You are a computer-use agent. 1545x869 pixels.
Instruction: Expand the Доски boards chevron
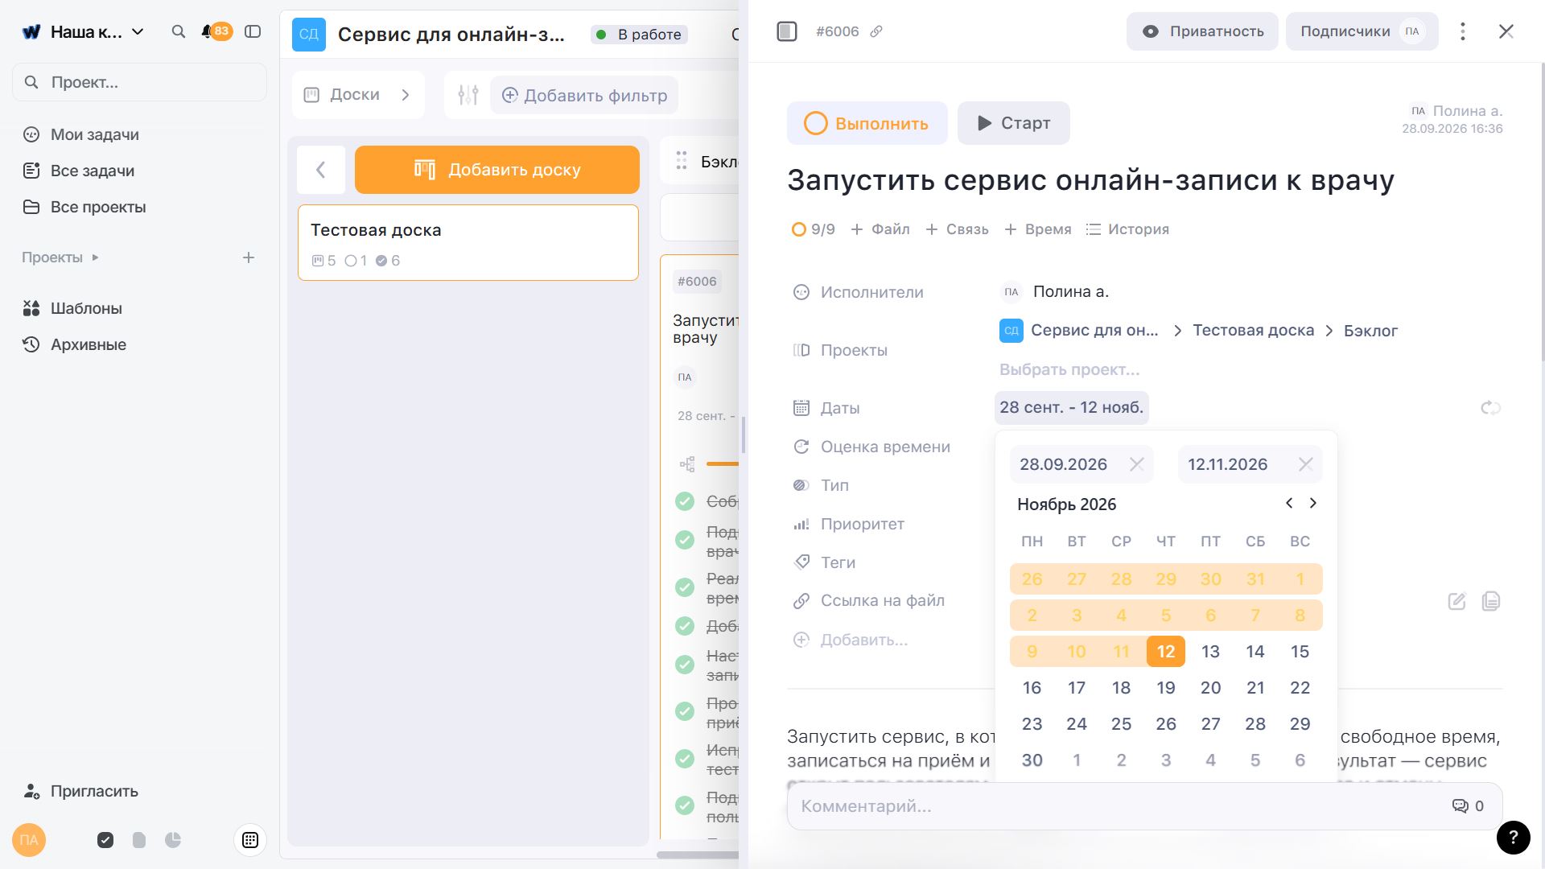click(406, 95)
